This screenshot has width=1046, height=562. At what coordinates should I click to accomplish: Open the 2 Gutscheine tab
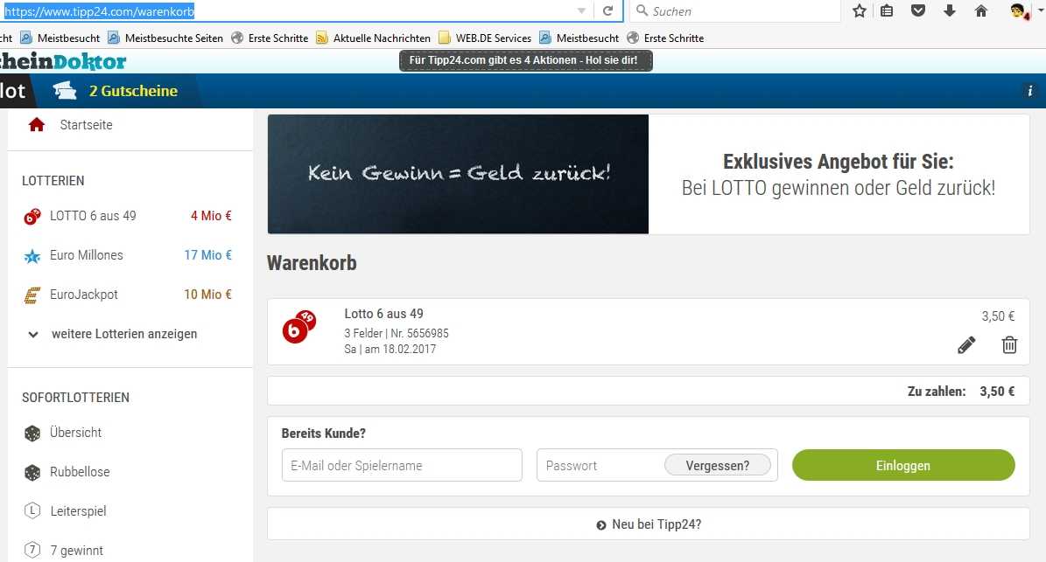pos(133,91)
